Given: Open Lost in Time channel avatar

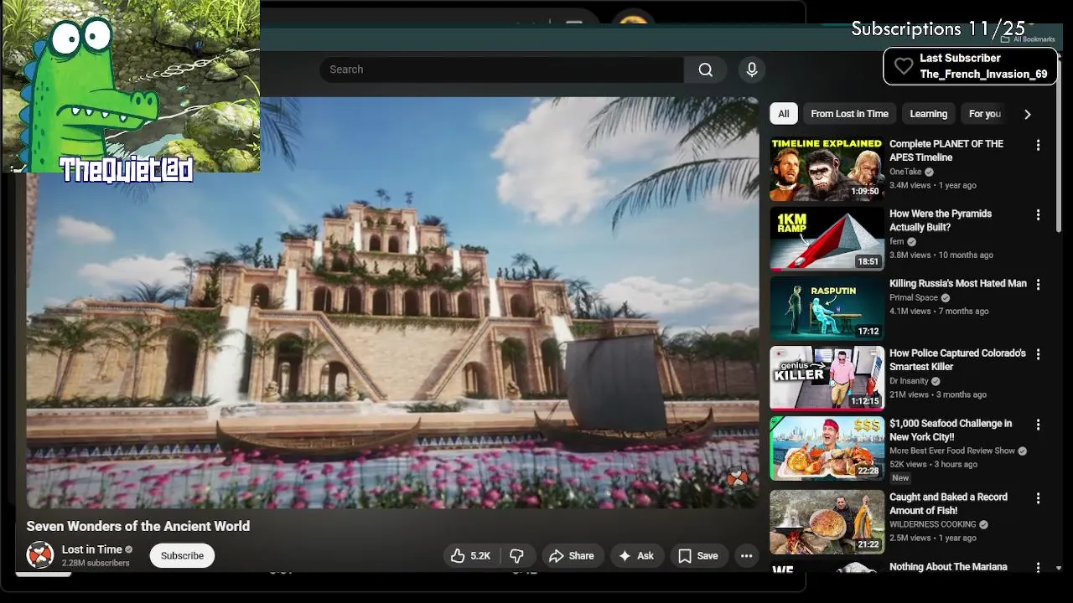Looking at the screenshot, I should pos(40,554).
